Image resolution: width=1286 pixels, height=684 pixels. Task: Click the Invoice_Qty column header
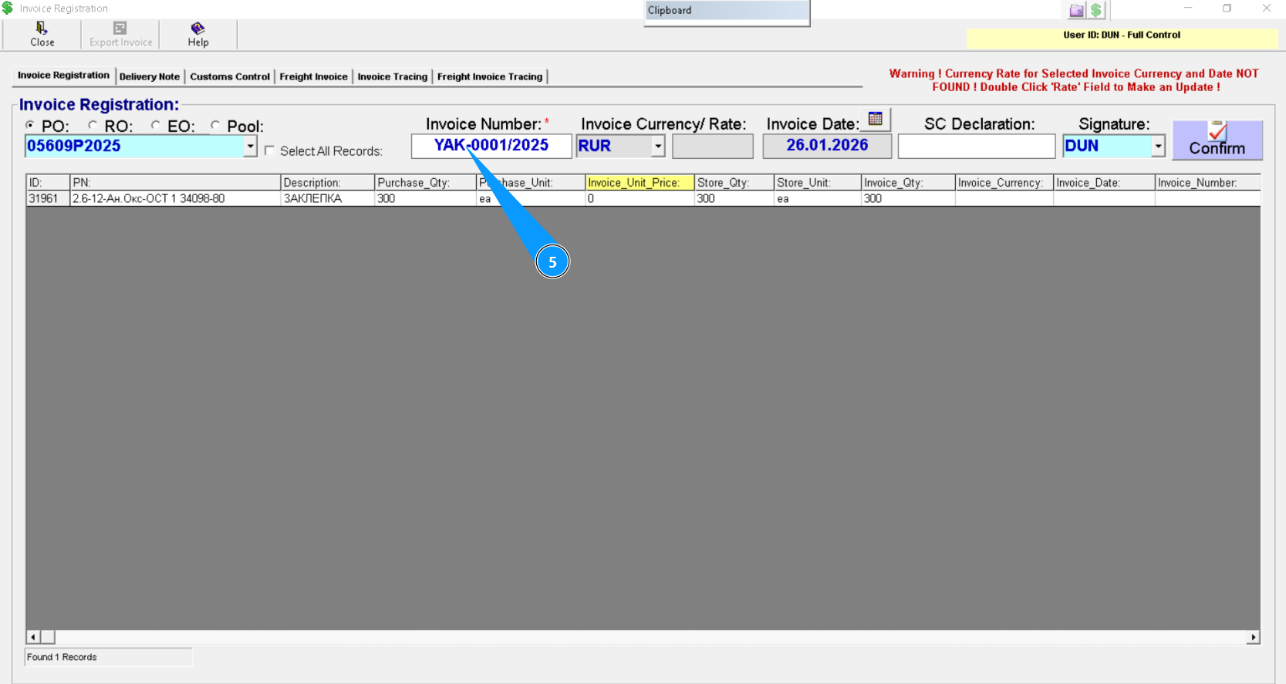point(908,183)
